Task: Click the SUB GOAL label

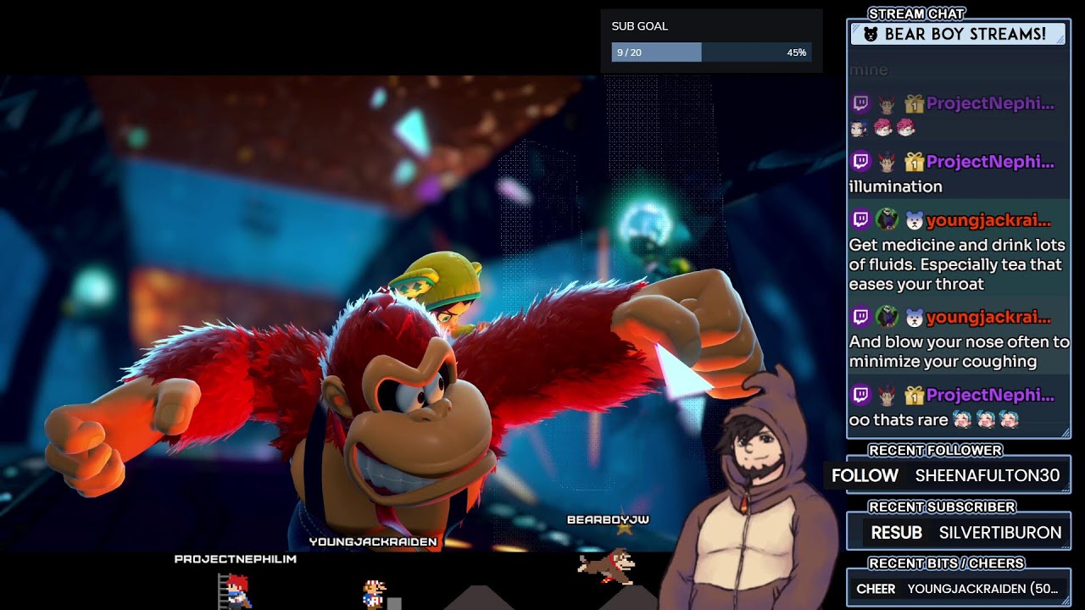Action: pos(640,26)
